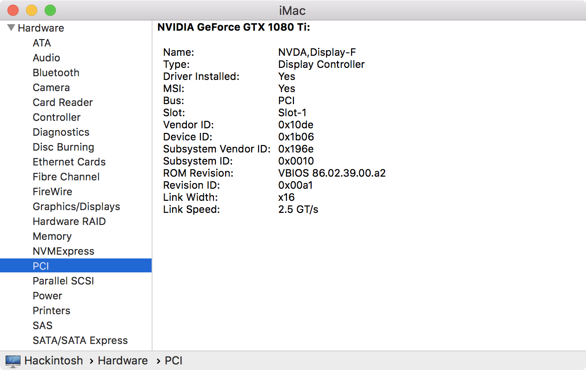Click Hackintosh in the path bar
The image size is (586, 370).
(53, 361)
